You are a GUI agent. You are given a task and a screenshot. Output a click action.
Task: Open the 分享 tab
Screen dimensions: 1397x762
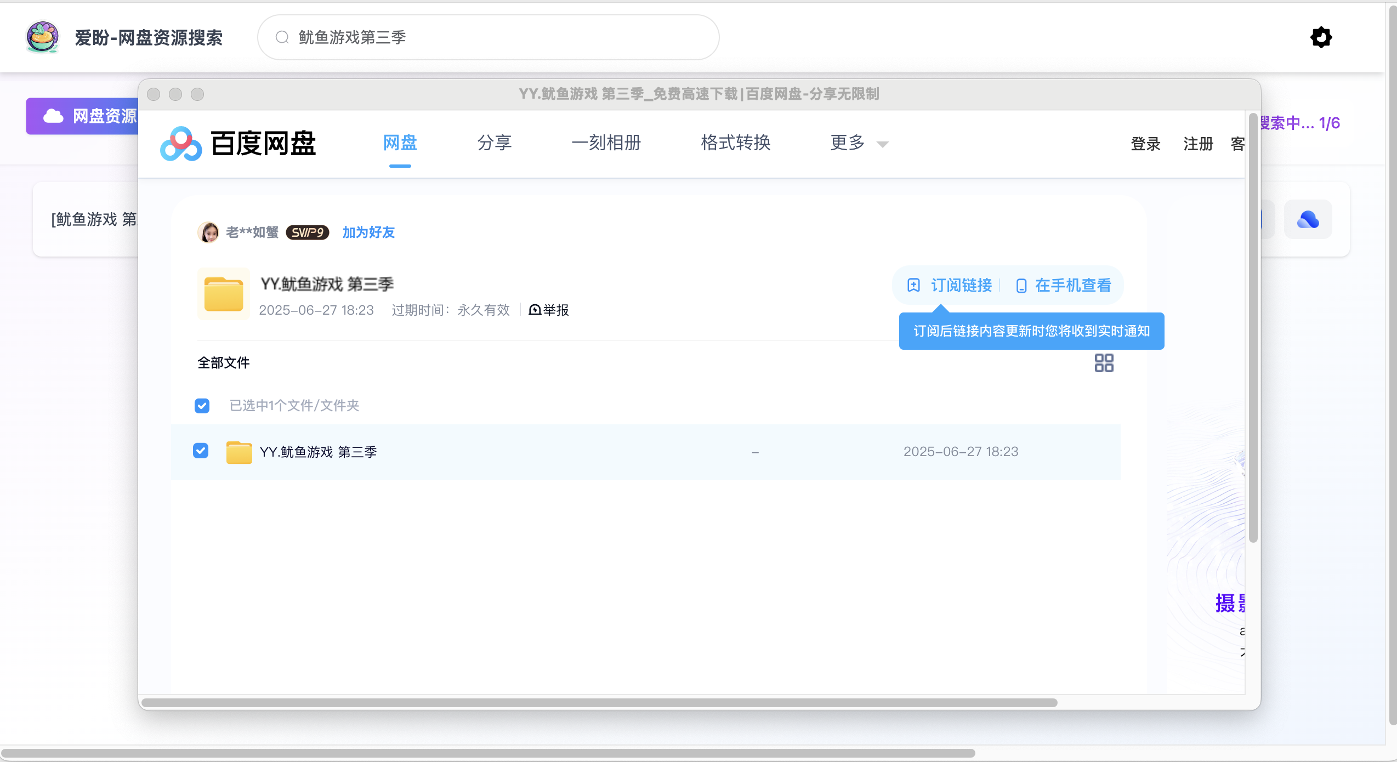[x=495, y=143]
